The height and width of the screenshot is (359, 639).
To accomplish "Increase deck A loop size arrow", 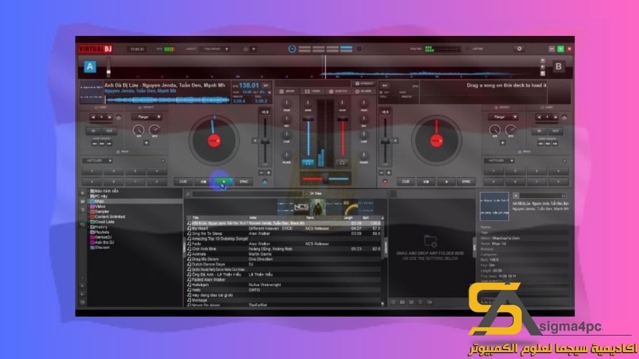I will point(110,118).
